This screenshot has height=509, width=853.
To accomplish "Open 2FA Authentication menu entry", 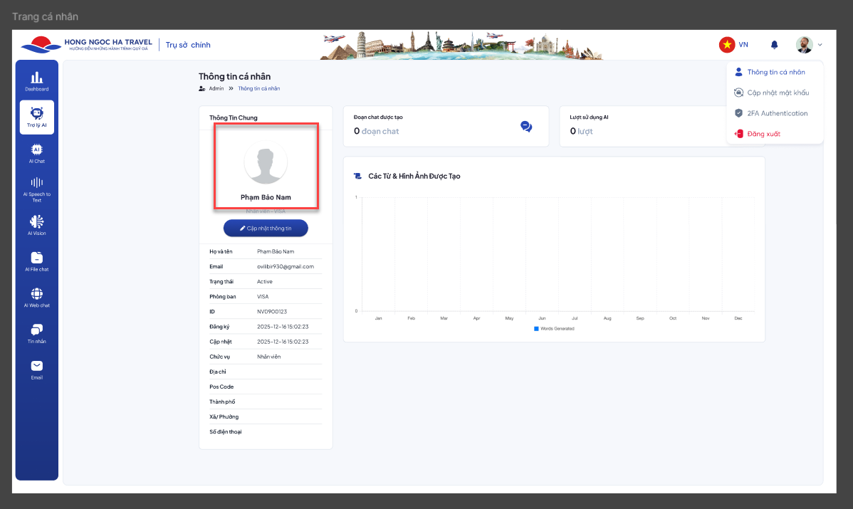I will click(x=777, y=113).
